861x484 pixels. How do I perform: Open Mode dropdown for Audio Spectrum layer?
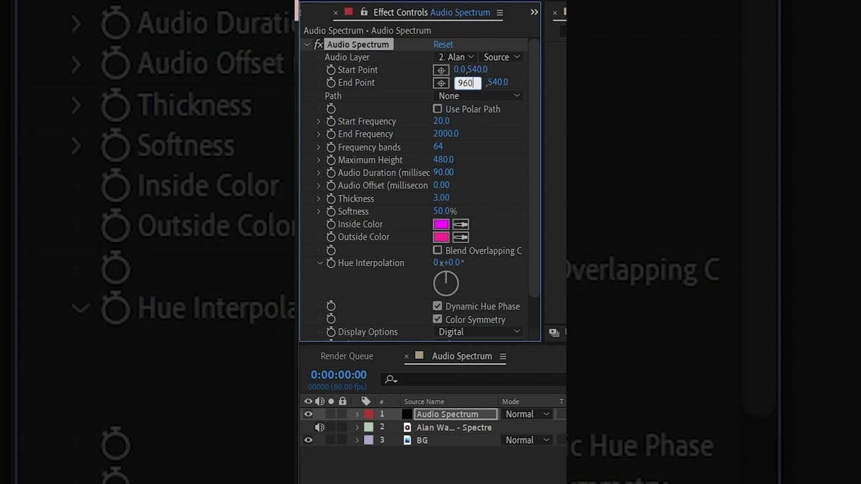[527, 414]
